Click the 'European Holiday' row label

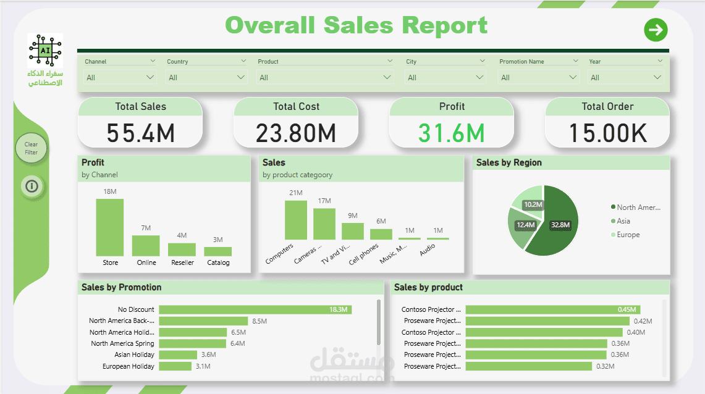pos(128,366)
